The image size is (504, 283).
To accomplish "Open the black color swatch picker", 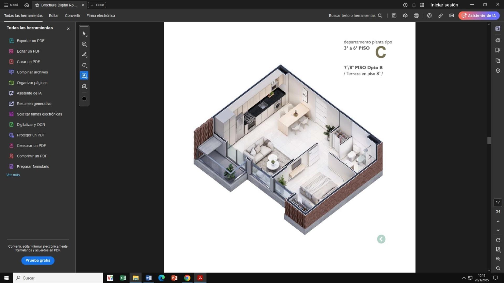I will 84,99.
